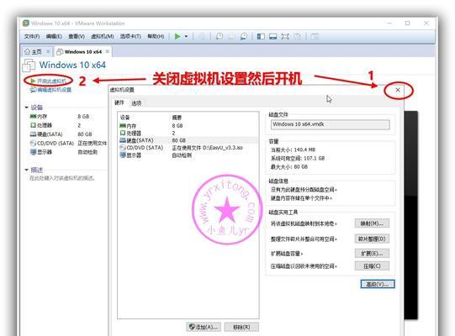The height and width of the screenshot is (336, 455).
Task: Click the 碎片整理(D) defragment button
Action: [x=372, y=239]
